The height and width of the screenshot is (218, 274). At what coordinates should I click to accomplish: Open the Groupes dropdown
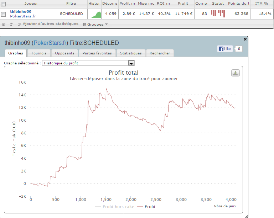click(x=95, y=25)
